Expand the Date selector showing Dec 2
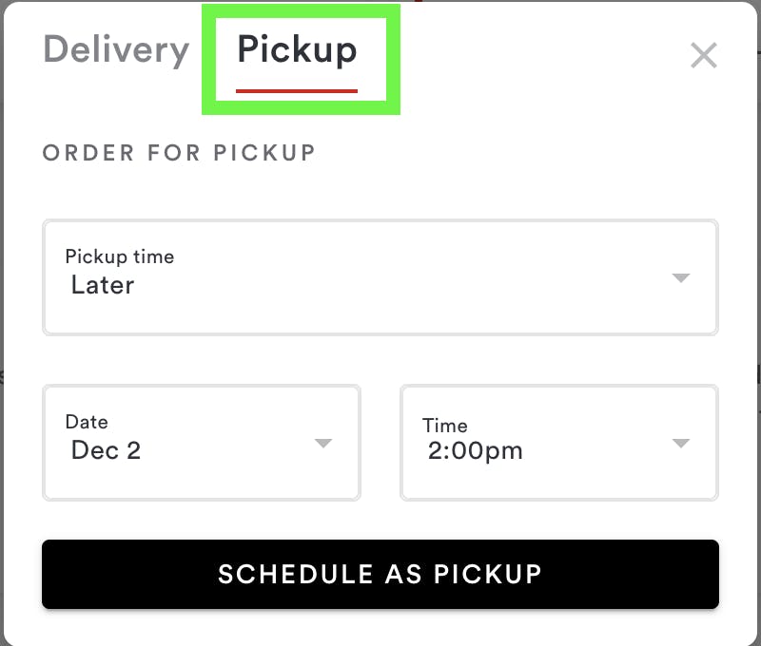Image resolution: width=761 pixels, height=646 pixels. point(202,442)
